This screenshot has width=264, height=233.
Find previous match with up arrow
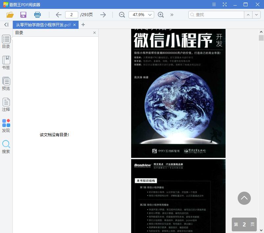(x=248, y=15)
